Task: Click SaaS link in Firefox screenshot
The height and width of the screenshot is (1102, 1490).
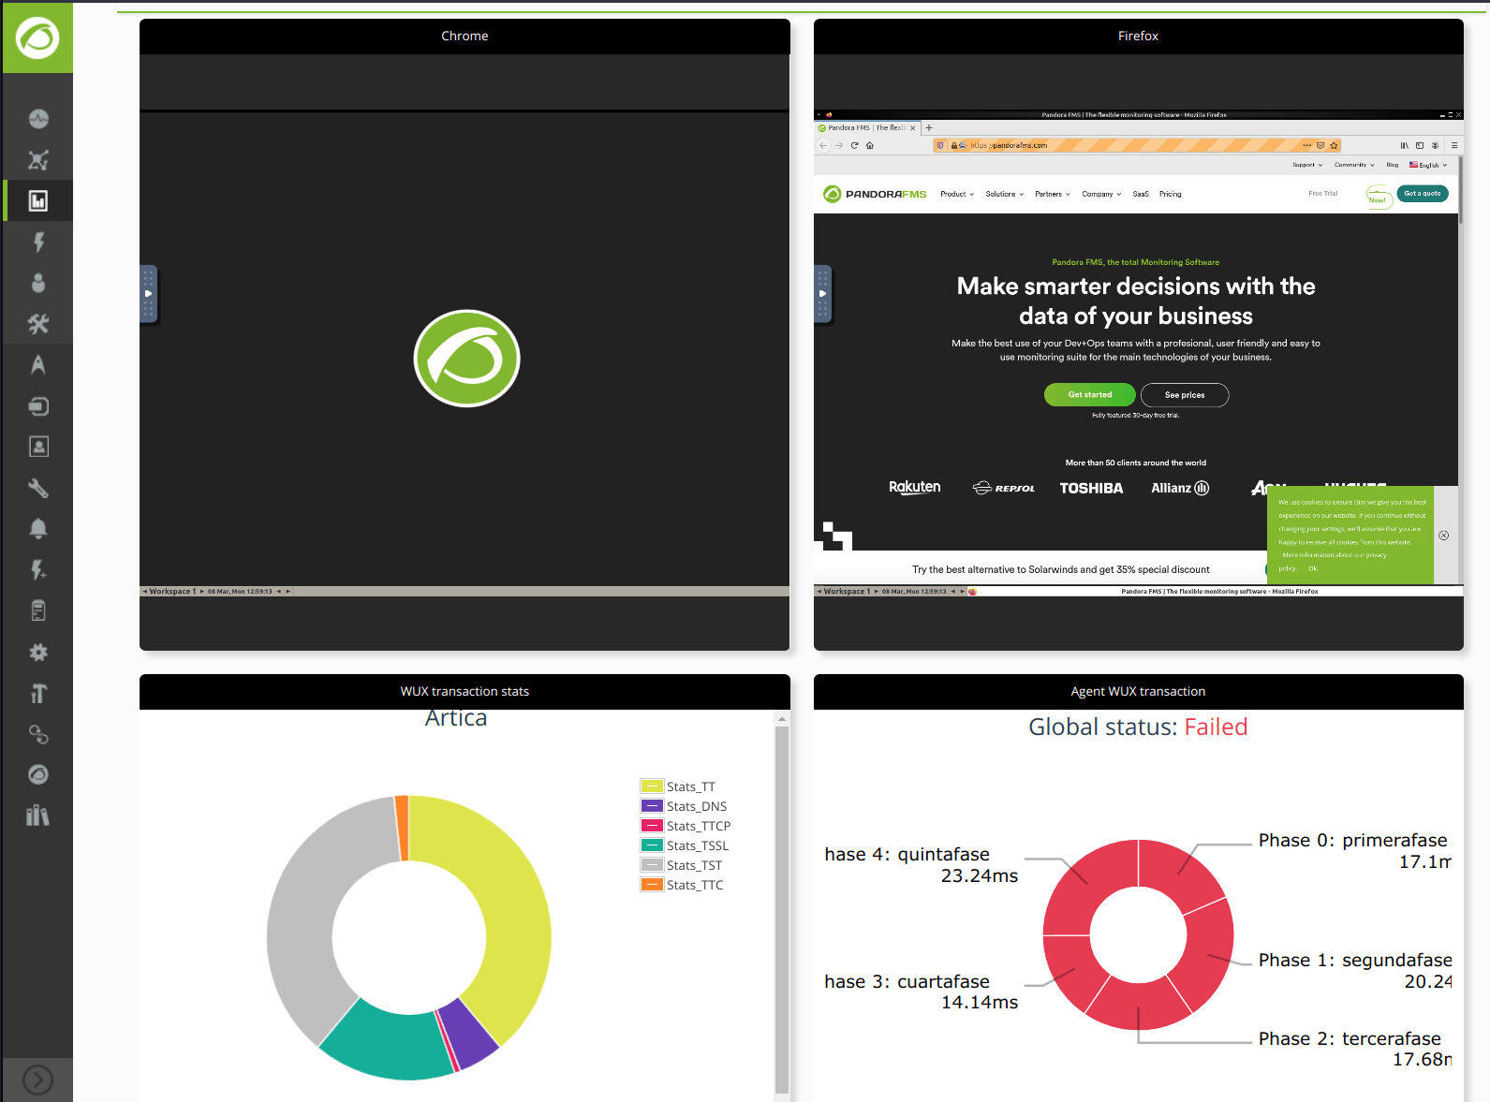Action: click(x=1141, y=195)
